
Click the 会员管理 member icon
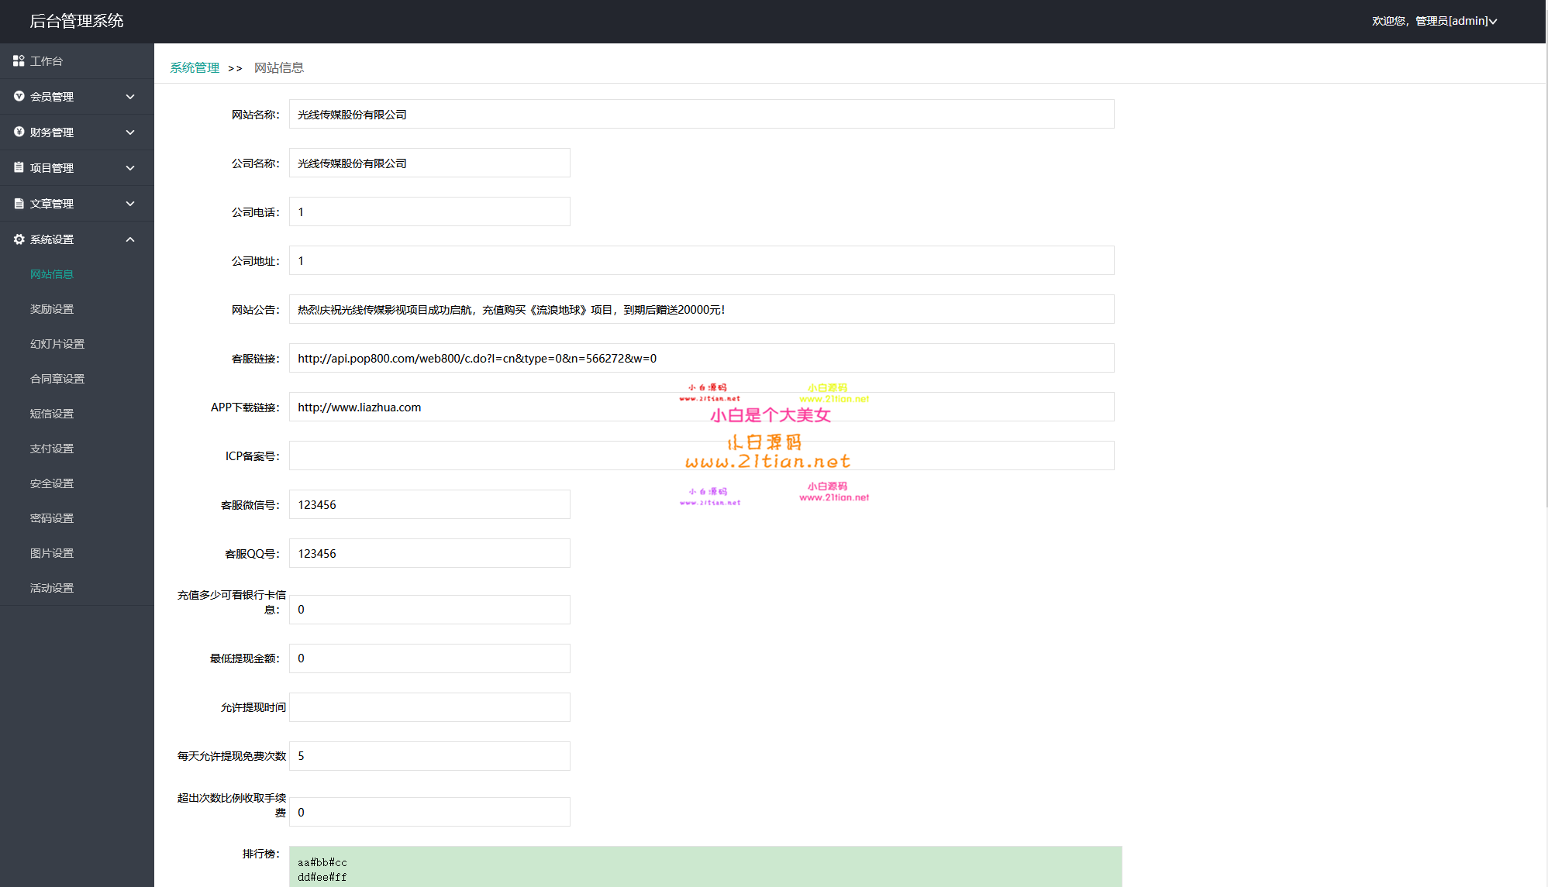pyautogui.click(x=19, y=96)
